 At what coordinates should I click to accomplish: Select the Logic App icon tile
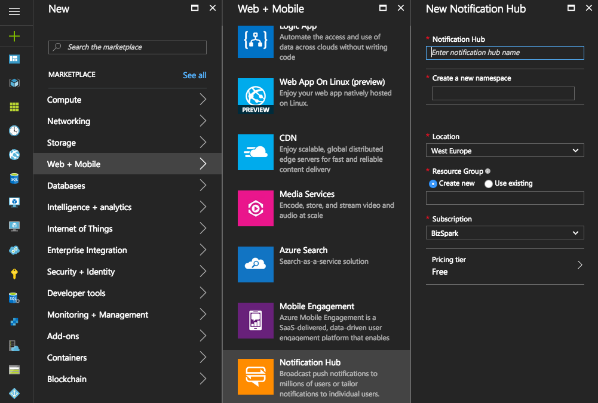[x=256, y=41]
